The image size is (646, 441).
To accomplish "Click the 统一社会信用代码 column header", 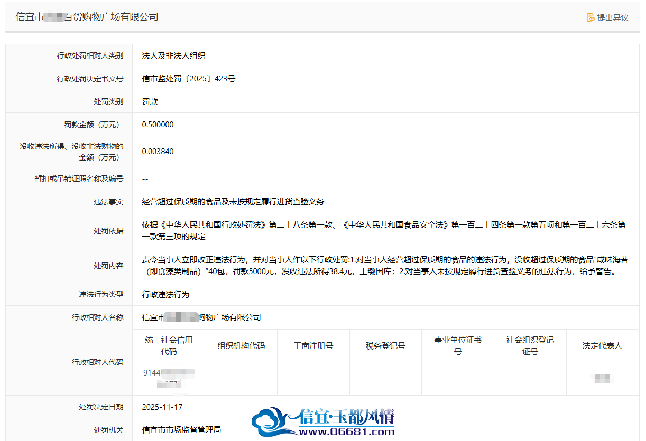I will pos(169,346).
